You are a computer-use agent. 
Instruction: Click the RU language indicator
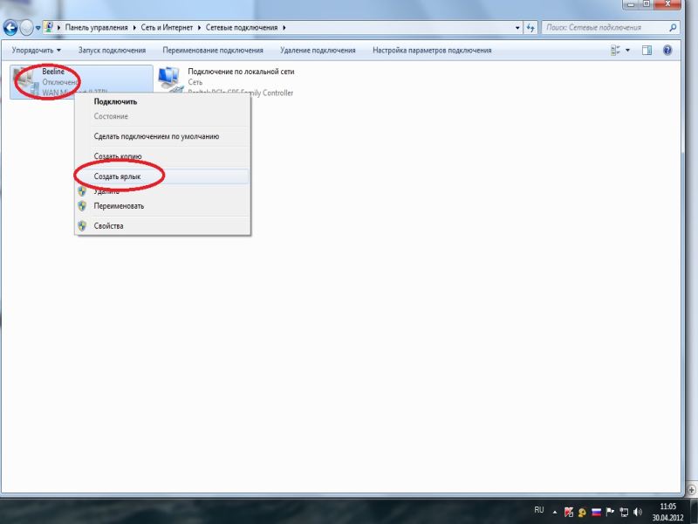(x=538, y=510)
